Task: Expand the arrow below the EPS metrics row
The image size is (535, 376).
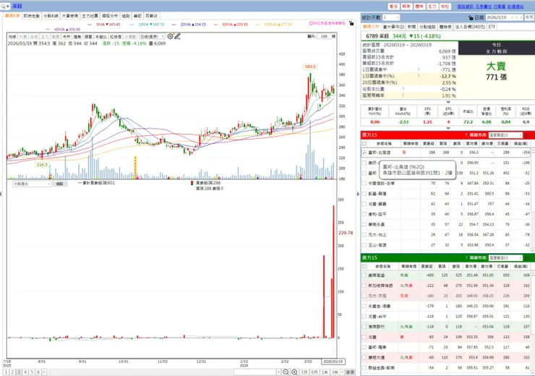Action: (448, 128)
